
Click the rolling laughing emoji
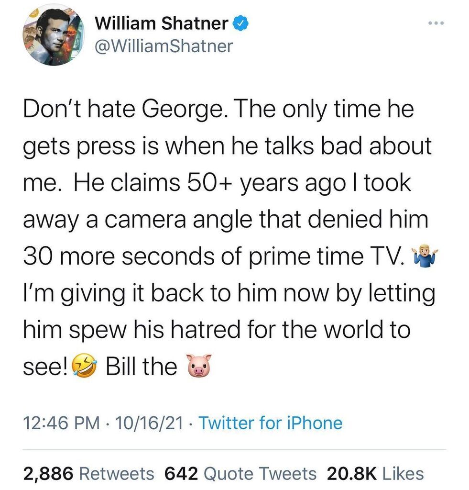(84, 367)
